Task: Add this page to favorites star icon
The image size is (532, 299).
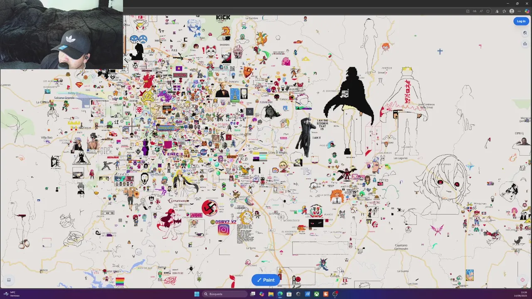Action: click(x=488, y=11)
